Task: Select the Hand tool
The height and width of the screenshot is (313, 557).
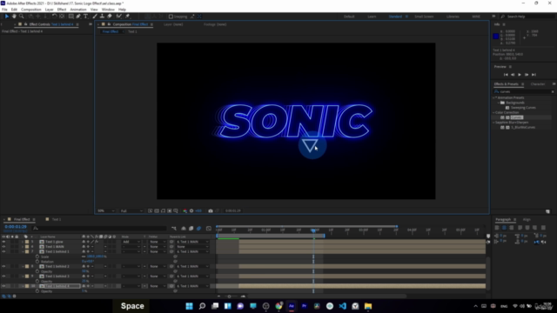Action: [x=14, y=17]
